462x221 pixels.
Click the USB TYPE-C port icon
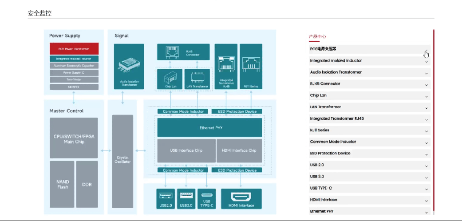coord(206,199)
